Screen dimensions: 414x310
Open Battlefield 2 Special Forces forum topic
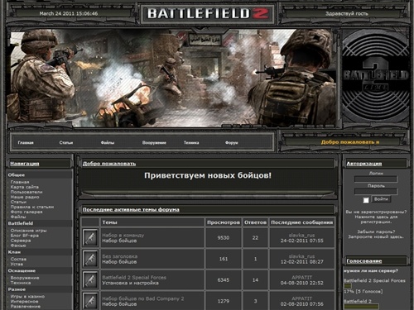pos(134,278)
